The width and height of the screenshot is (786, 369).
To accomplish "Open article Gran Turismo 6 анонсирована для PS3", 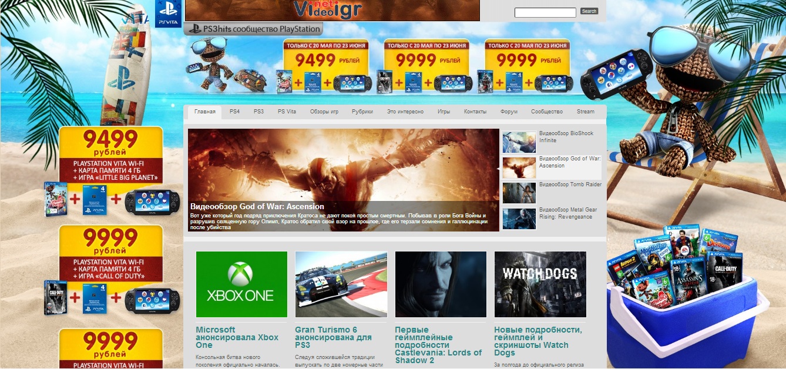I will 334,337.
